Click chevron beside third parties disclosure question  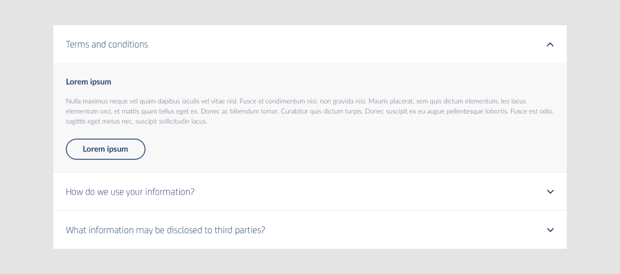(550, 230)
